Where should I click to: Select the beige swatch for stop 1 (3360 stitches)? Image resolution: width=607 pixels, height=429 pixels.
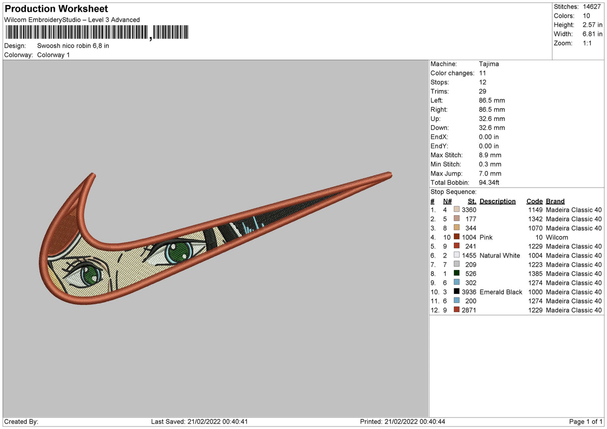pyautogui.click(x=457, y=210)
